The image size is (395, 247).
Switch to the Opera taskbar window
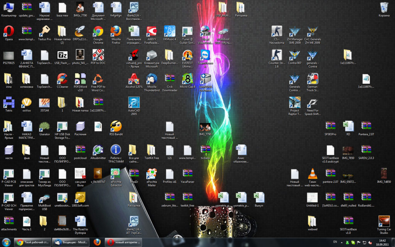point(123,242)
